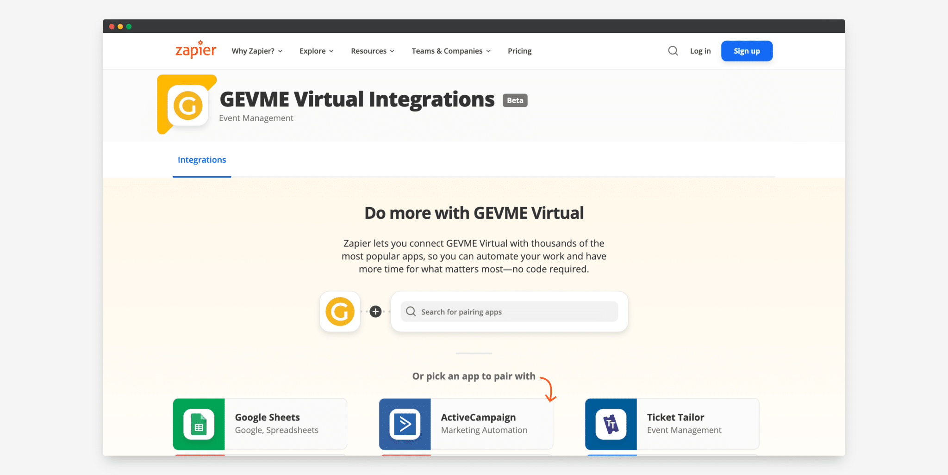Click the Log in link
This screenshot has width=948, height=475.
pos(699,51)
